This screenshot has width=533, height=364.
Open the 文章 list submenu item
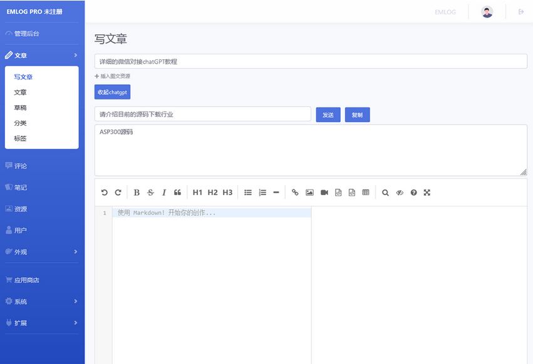[x=20, y=93]
